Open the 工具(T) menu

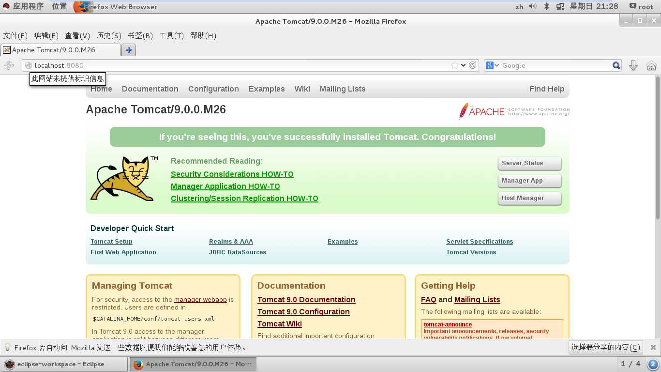click(x=171, y=36)
